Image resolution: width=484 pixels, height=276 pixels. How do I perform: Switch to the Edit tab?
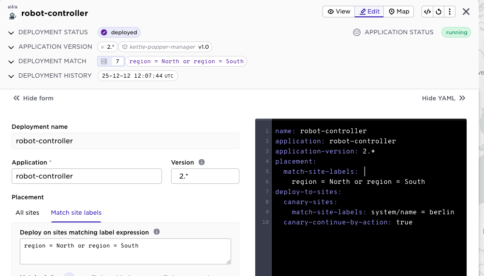tap(369, 12)
